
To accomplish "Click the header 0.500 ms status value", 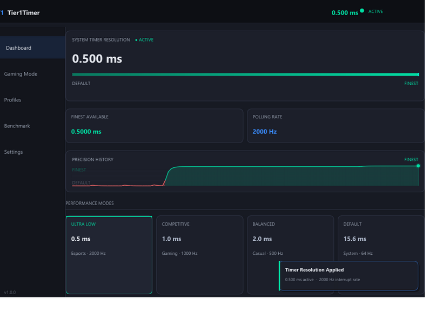I will [x=345, y=12].
